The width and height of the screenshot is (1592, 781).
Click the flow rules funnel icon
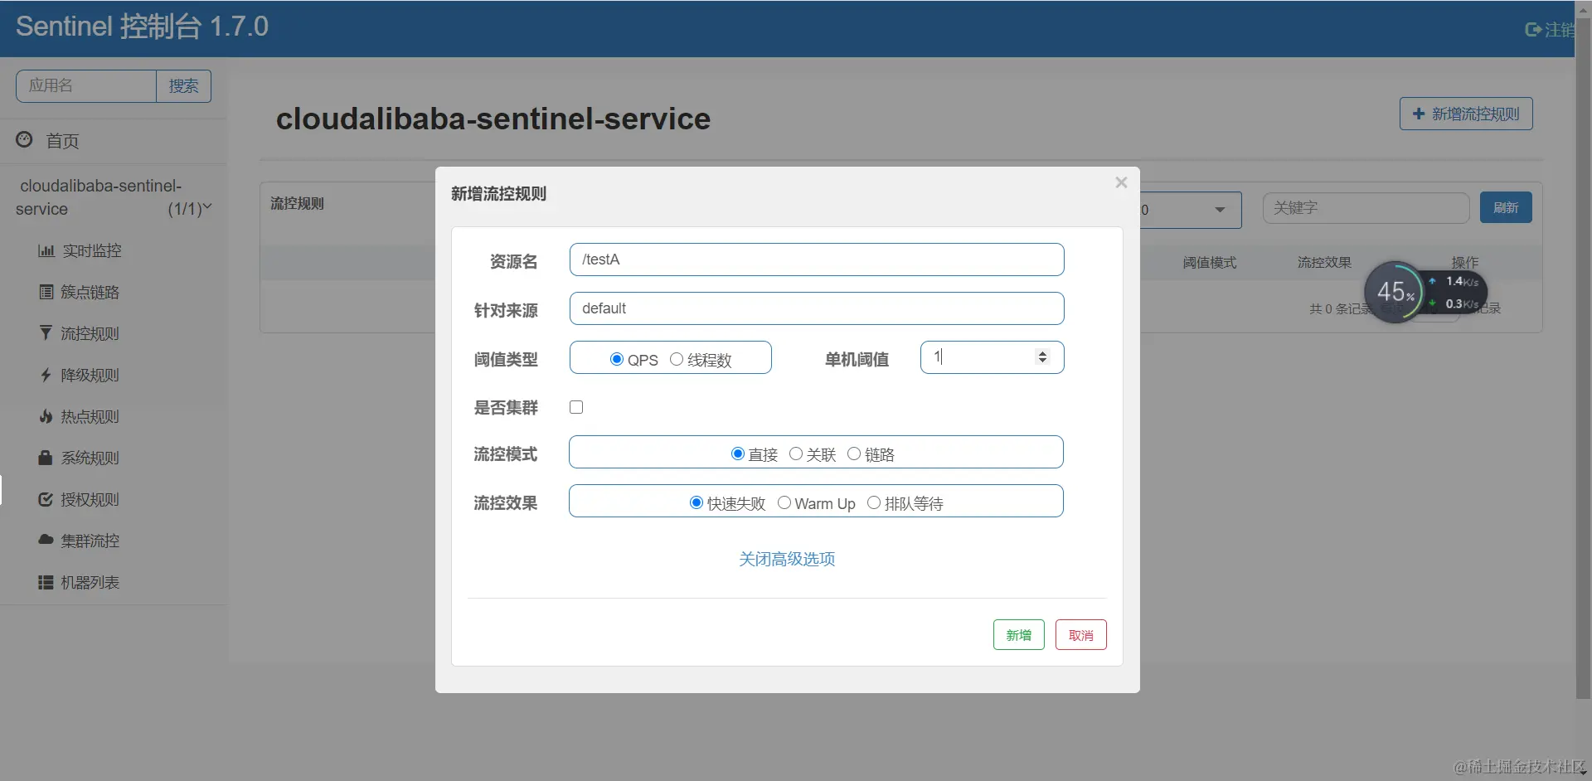(46, 333)
